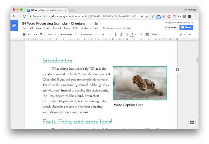Open the Cormorant font dropdown
This screenshot has height=144, width=209.
(x=89, y=35)
